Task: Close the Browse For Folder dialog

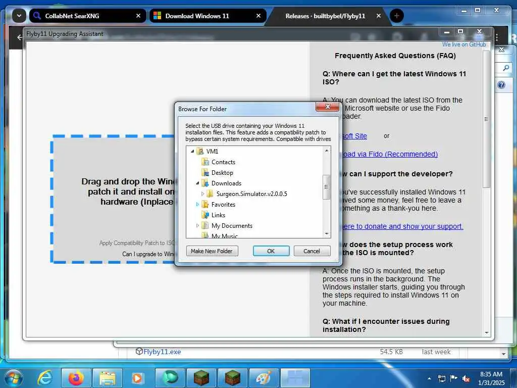Action: point(327,107)
